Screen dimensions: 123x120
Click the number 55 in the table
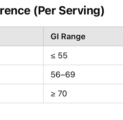[63, 56]
